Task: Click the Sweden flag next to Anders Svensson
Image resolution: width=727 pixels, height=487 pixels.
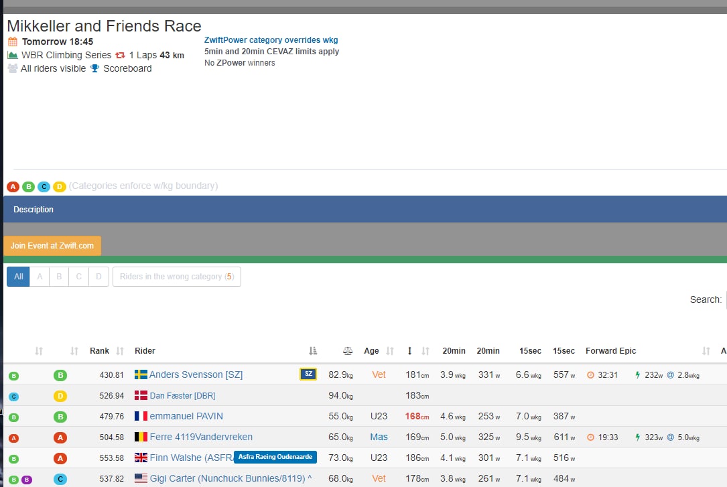Action: click(141, 374)
